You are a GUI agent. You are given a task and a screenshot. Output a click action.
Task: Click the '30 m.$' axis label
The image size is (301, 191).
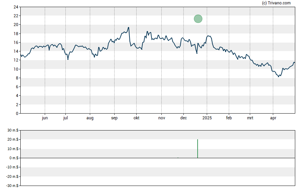pos(13,130)
